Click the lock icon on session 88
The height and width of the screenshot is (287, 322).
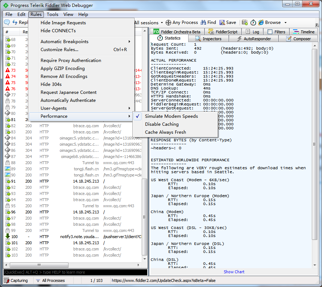(8, 162)
